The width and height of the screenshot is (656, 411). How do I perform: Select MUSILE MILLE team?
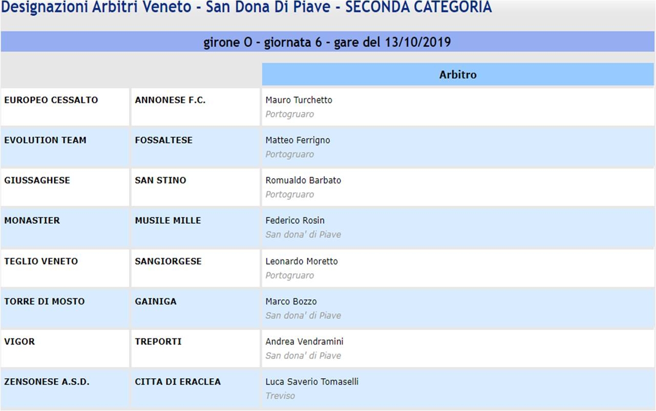(x=168, y=221)
